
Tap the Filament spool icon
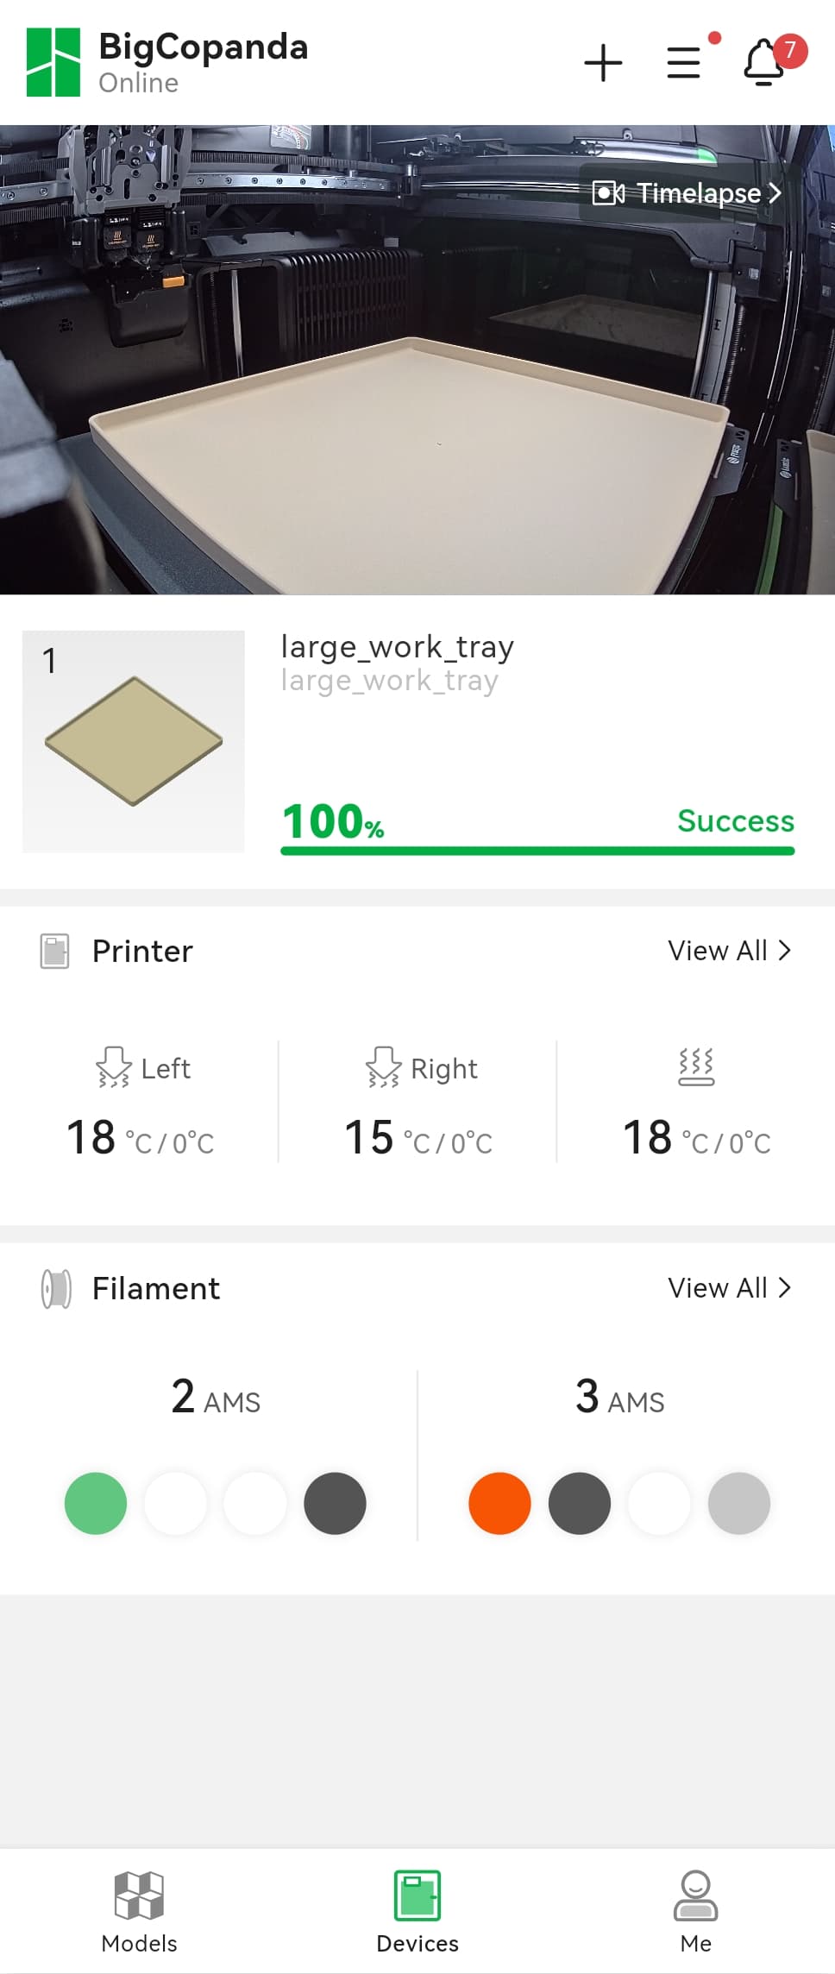56,1289
